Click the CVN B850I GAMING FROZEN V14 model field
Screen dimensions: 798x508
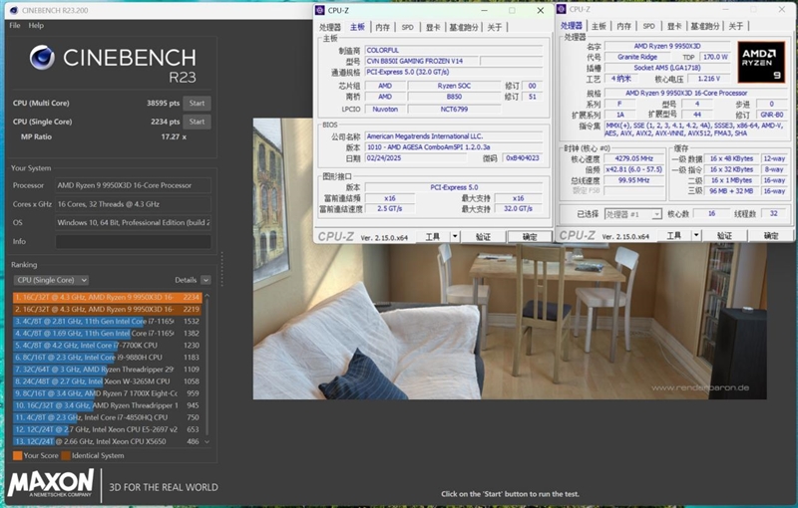pos(421,61)
